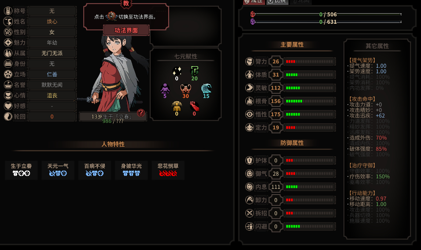
Task: Open the 功法界面 skills interface button
Action: tap(126, 30)
